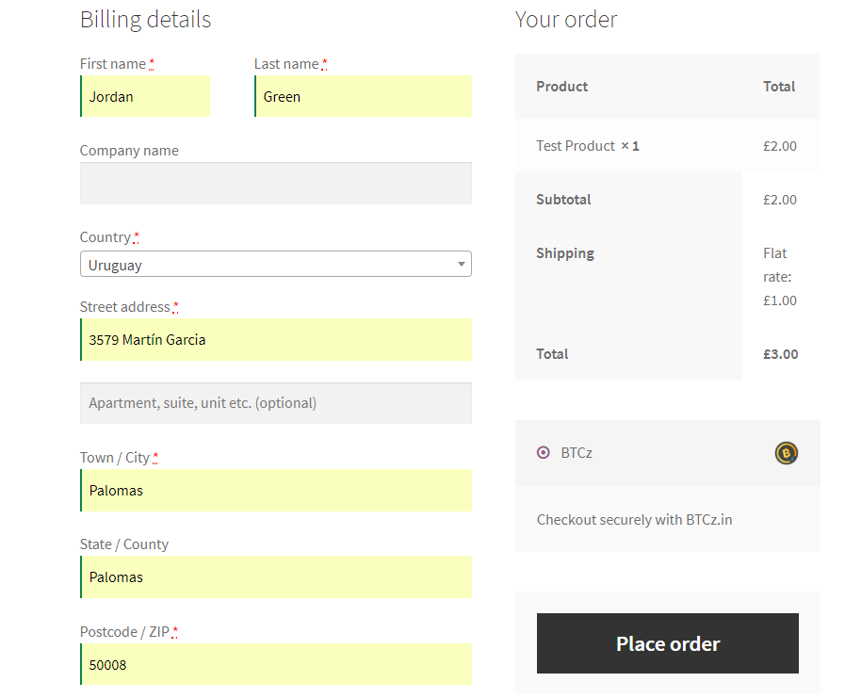This screenshot has width=845, height=698.
Task: Click the Postcode required asterisk marker
Action: tap(174, 632)
